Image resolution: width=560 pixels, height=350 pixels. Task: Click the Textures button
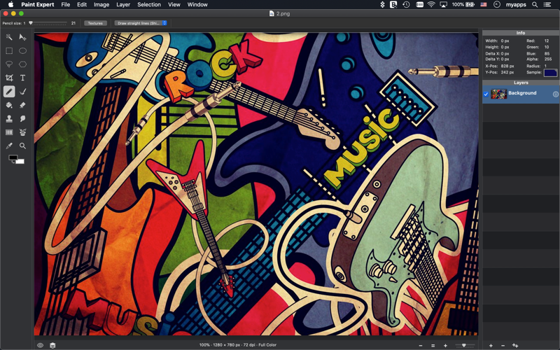[95, 23]
